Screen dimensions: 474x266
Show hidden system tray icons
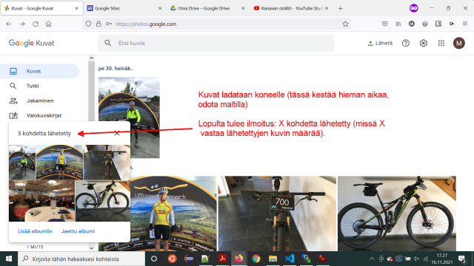pyautogui.click(x=372, y=259)
